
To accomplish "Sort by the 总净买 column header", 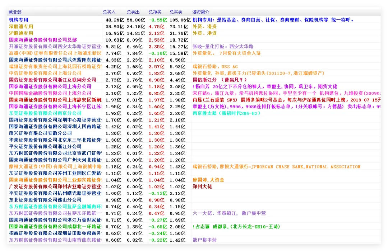I will pos(155,12).
